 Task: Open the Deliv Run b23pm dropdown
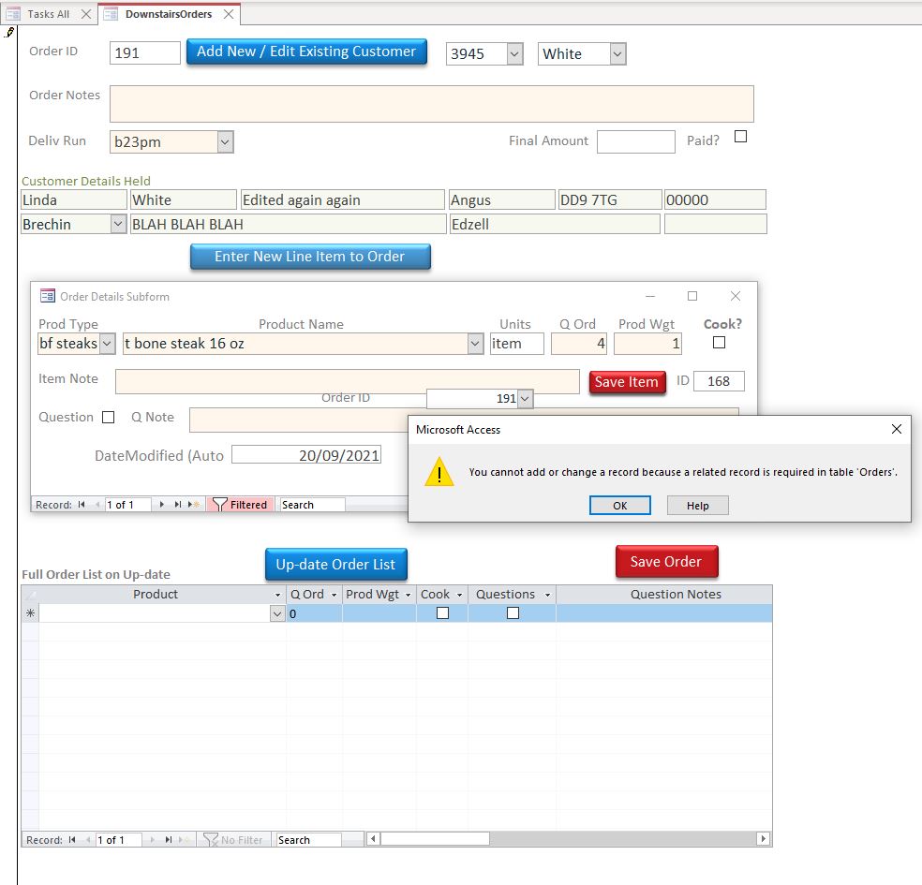click(225, 141)
